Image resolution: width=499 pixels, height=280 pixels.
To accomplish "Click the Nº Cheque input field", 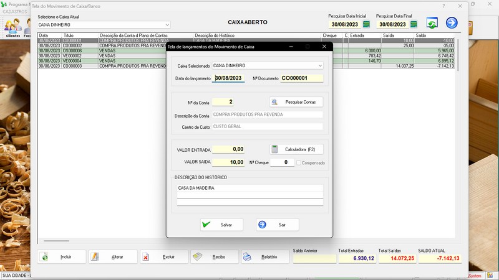I will (x=282, y=162).
